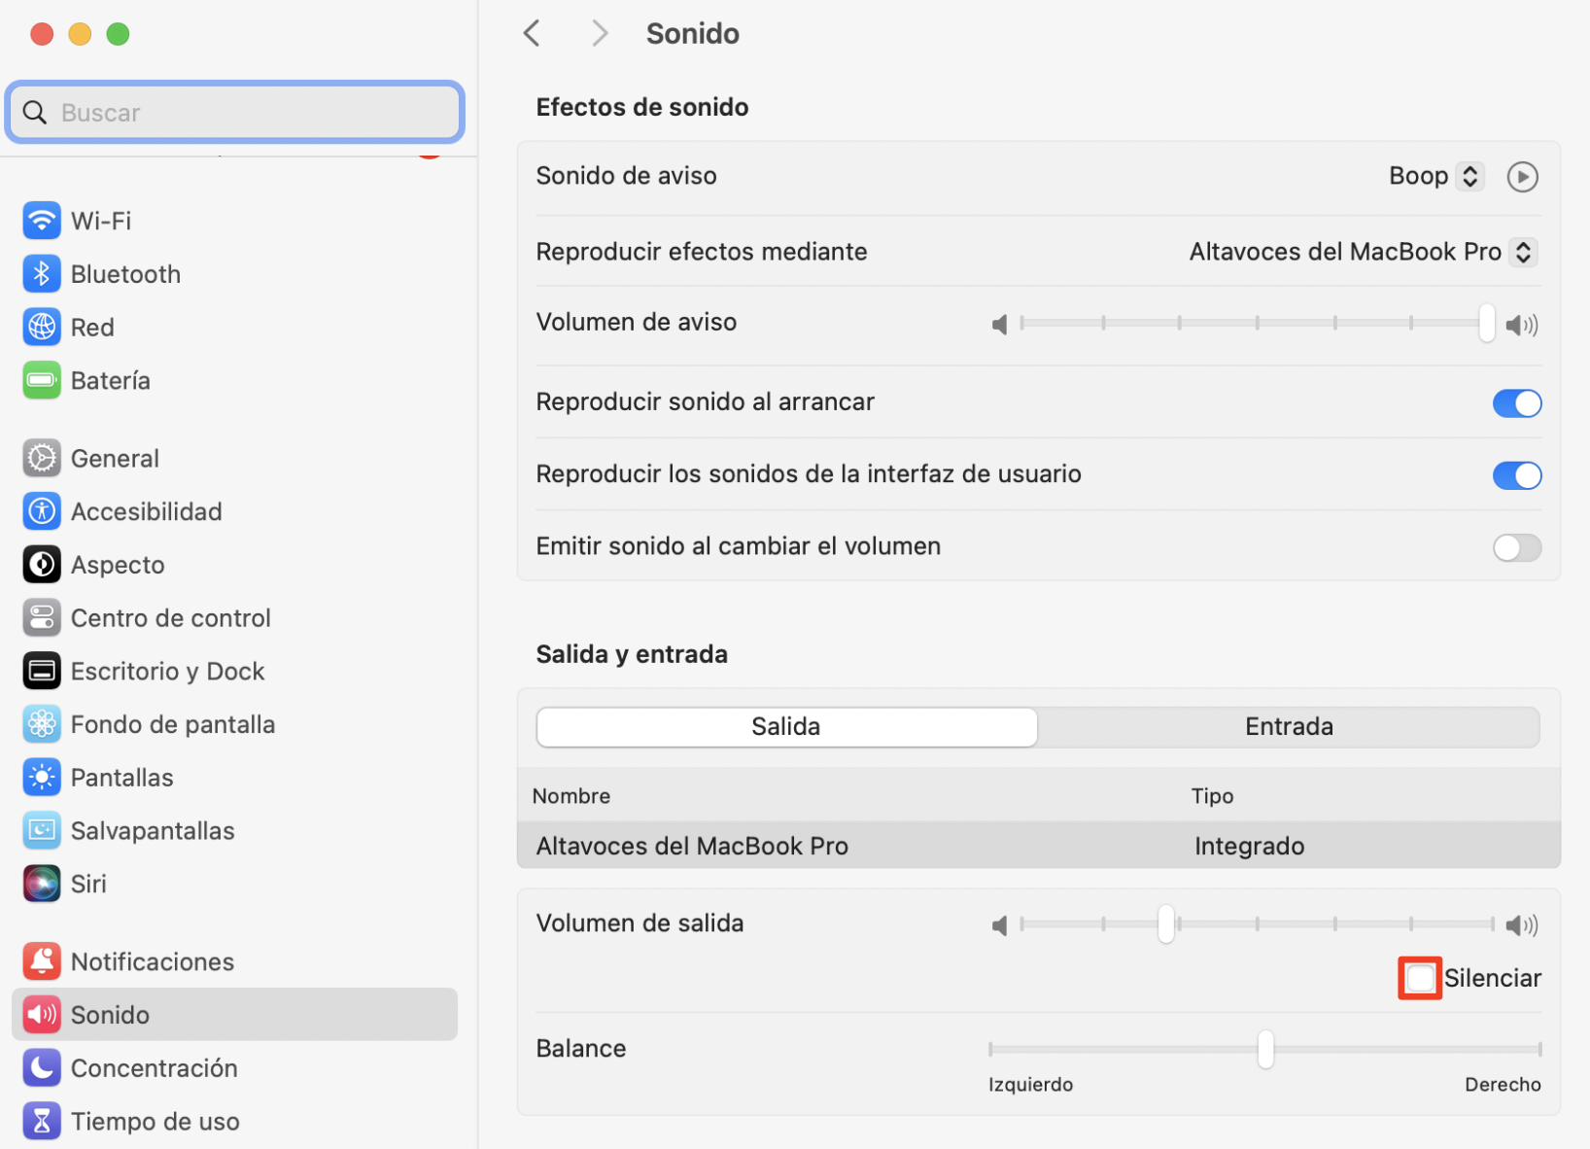Check the Silenciar checkbox
The image size is (1590, 1149).
pos(1420,978)
